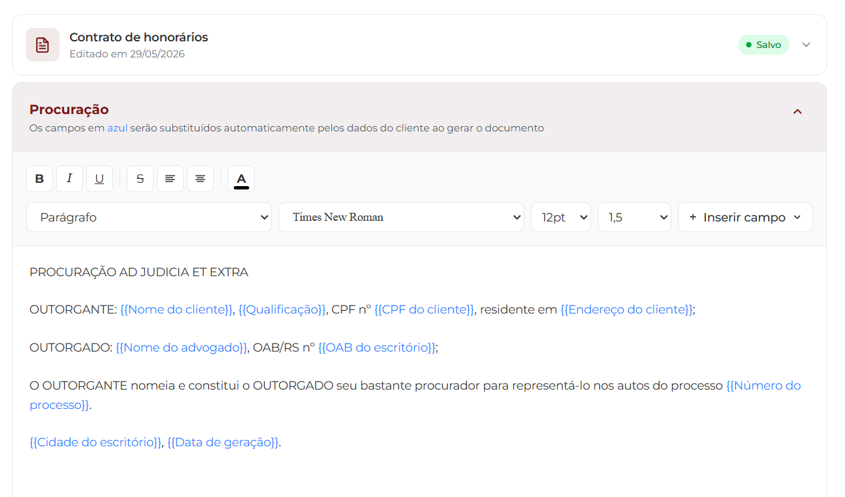Click the word azul in the description

(118, 128)
